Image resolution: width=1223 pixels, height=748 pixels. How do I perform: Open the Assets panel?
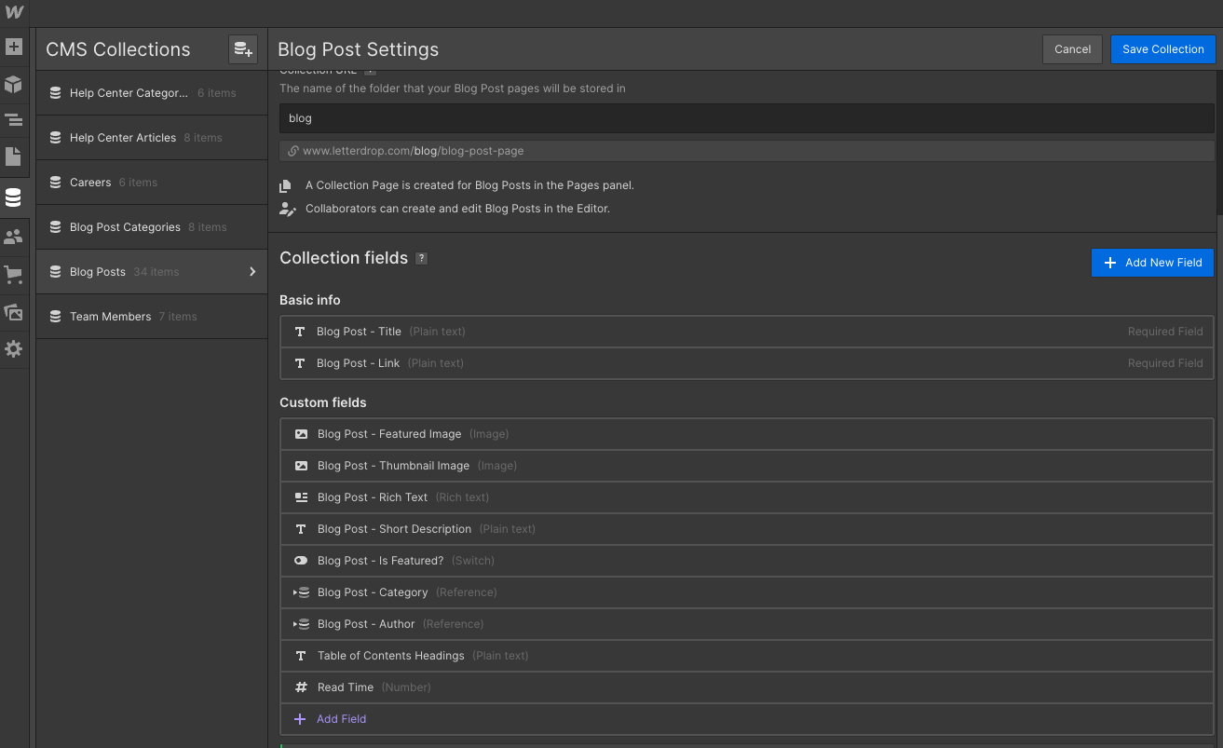coord(14,311)
